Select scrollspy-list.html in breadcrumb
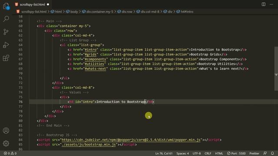The image size is (278, 156). pos(34,12)
